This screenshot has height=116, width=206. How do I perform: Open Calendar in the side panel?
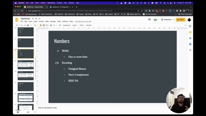(190, 26)
